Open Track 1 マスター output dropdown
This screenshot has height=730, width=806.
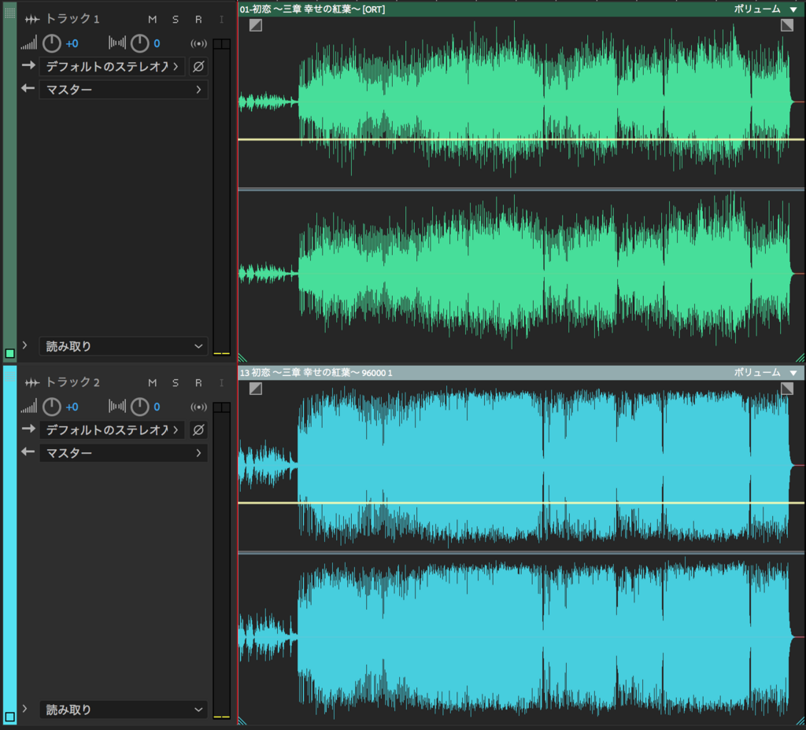pos(124,90)
